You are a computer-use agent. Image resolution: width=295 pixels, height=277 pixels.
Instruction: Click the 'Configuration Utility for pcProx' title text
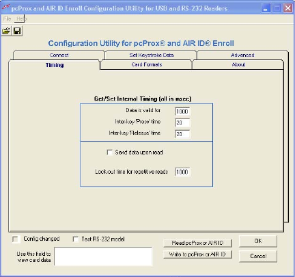pyautogui.click(x=141, y=43)
